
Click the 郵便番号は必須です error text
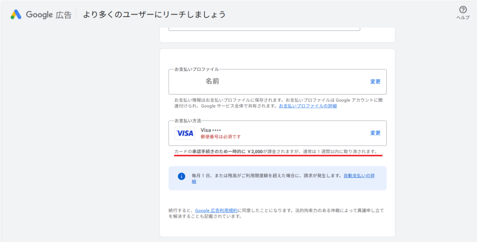click(220, 137)
